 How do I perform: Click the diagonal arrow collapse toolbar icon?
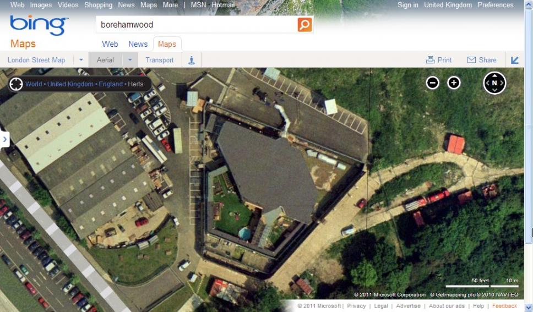[515, 60]
